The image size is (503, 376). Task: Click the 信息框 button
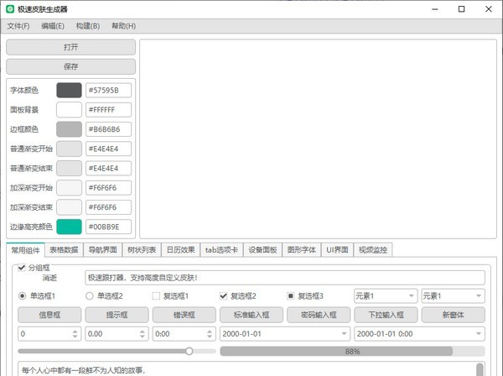coord(49,315)
